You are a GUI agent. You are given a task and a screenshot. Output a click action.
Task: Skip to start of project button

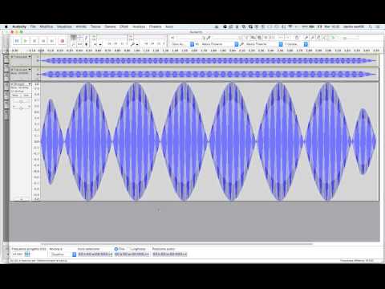click(x=43, y=41)
